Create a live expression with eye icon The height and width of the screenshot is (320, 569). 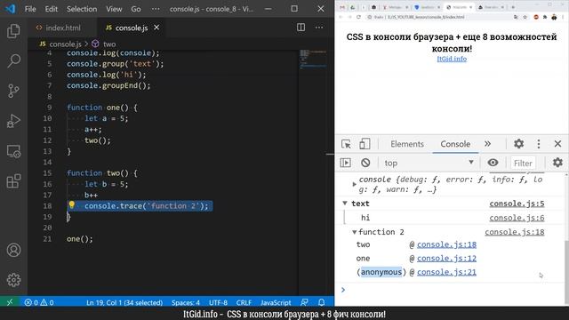click(493, 163)
